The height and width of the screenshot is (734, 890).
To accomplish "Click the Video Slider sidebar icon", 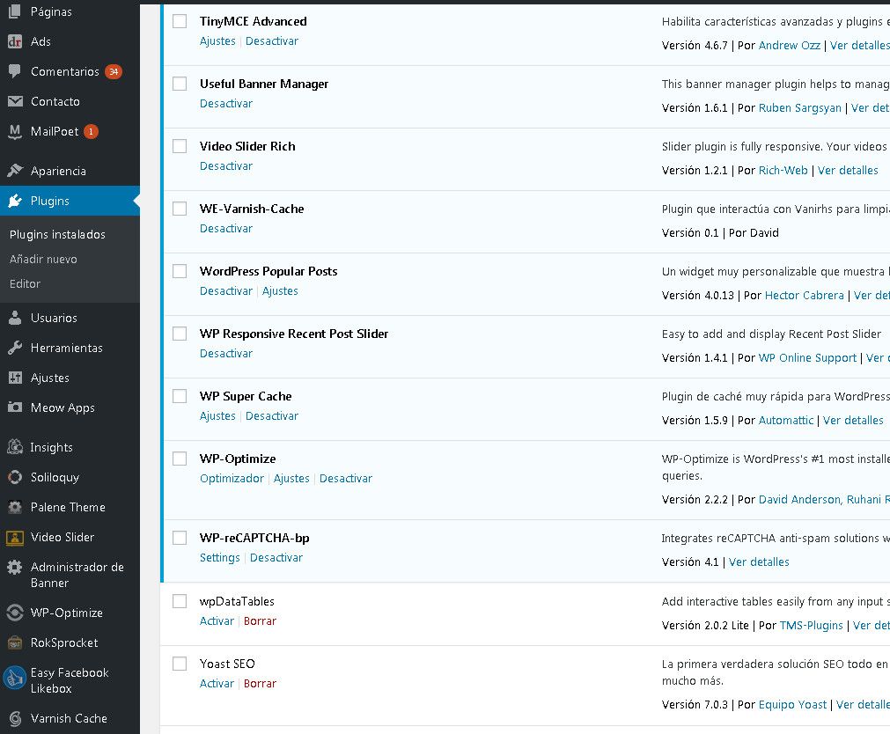I will (15, 538).
